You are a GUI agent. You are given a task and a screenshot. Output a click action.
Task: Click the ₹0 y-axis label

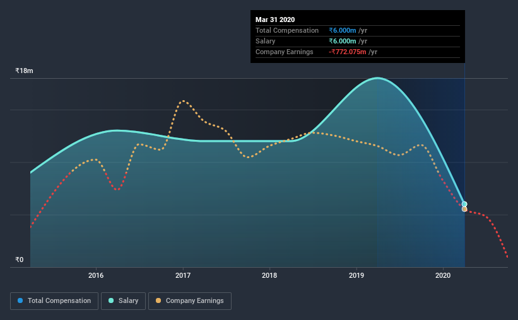point(20,260)
